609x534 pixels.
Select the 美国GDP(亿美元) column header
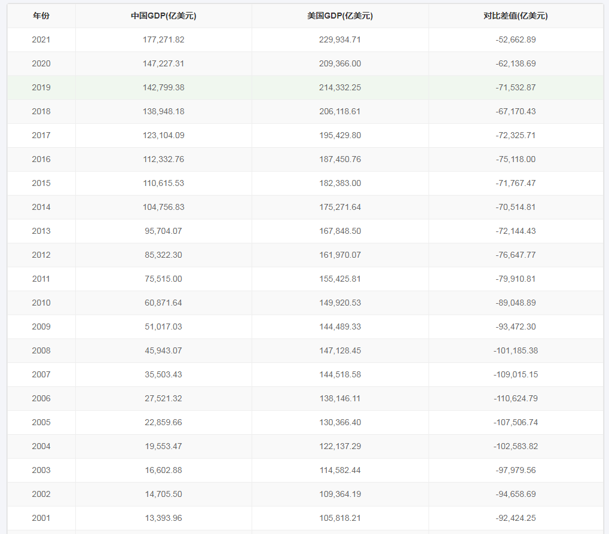339,16
